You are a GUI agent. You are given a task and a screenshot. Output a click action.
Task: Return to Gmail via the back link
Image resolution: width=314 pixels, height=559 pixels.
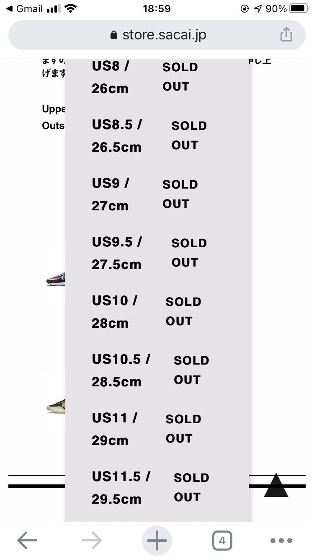24,9
